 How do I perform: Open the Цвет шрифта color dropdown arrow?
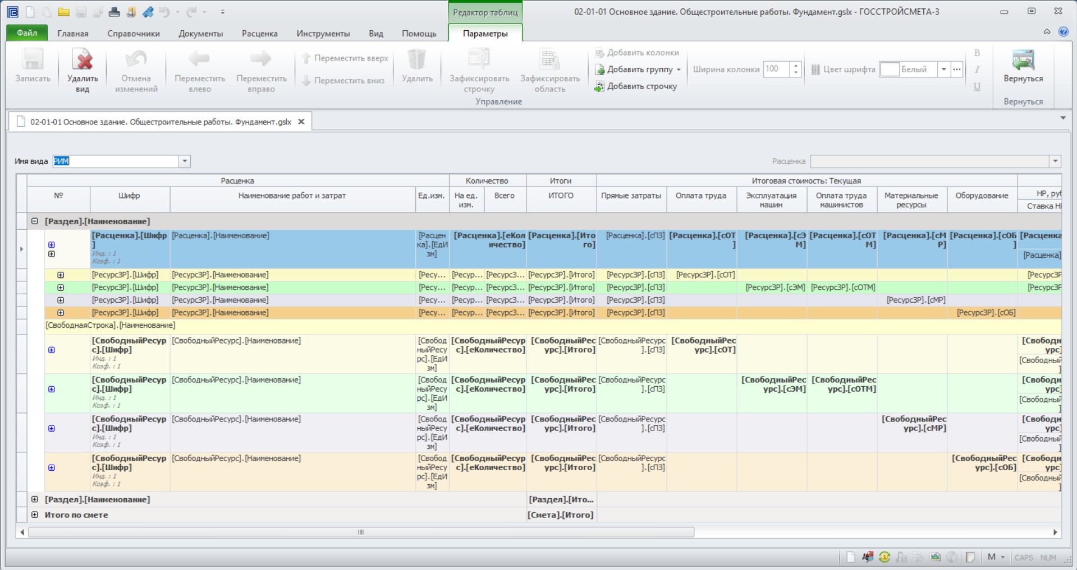944,69
